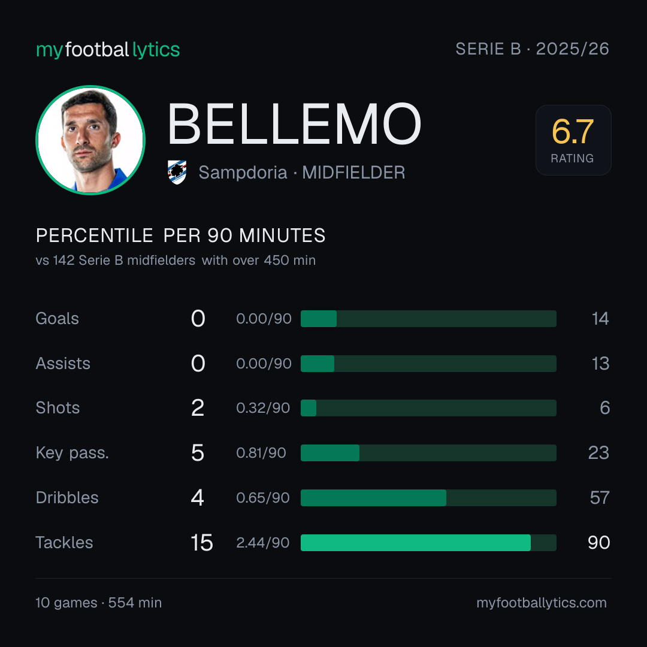Screen dimensions: 647x647
Task: Select the Shots percentile bar
Action: click(428, 408)
